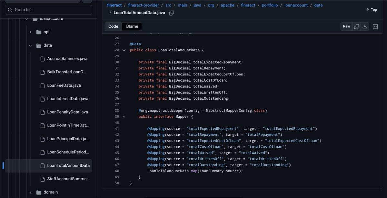Image resolution: width=387 pixels, height=198 pixels.
Task: Click totalExpectedRepayment field on line 30
Action: [x=217, y=62]
